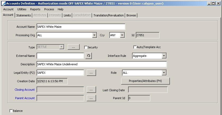Click the Closing Account text field
This screenshot has height=115, width=222.
60,90
